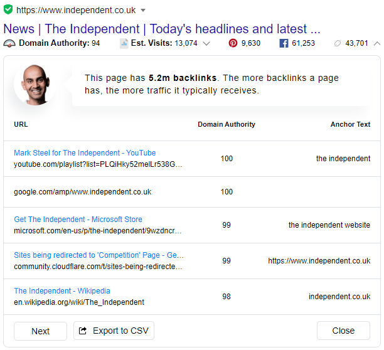Screen dimensions: 384x350
Task: Open Get The Independent - Microsoft Store link
Action: point(78,220)
